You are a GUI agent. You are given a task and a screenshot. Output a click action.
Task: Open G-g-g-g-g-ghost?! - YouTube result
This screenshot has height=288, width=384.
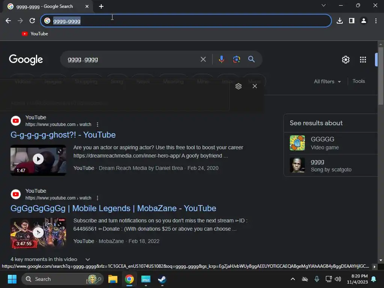[63, 135]
